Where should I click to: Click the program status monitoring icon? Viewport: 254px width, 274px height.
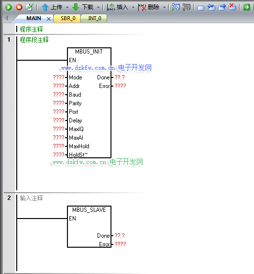click(x=176, y=7)
